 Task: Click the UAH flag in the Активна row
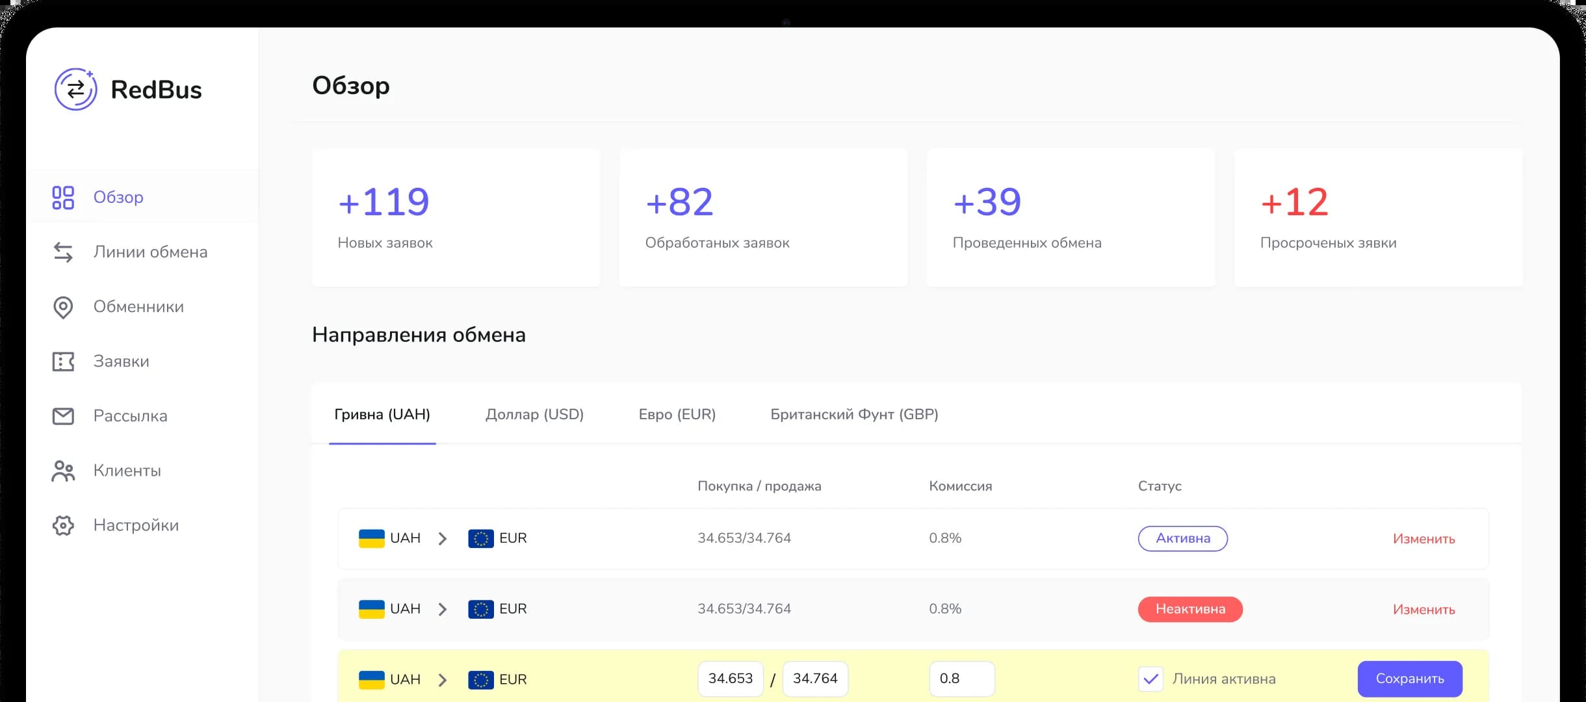pos(372,539)
